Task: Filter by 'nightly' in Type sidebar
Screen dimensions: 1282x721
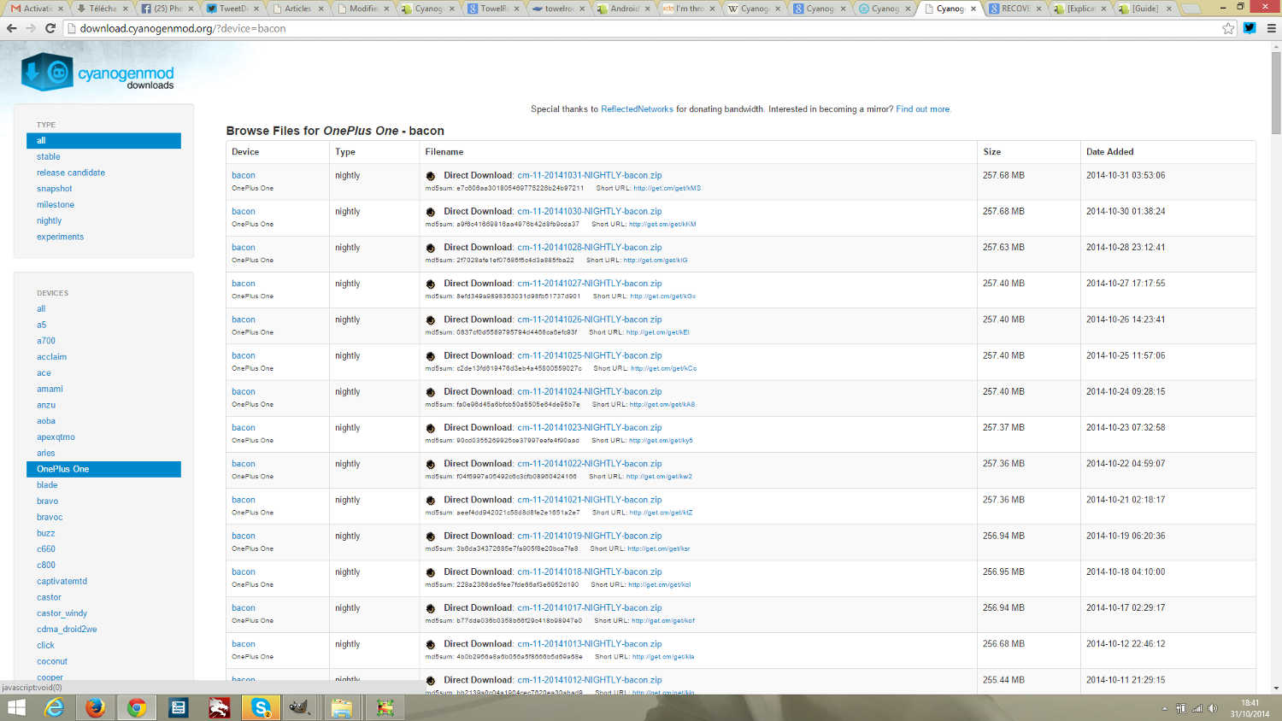Action: 50,221
